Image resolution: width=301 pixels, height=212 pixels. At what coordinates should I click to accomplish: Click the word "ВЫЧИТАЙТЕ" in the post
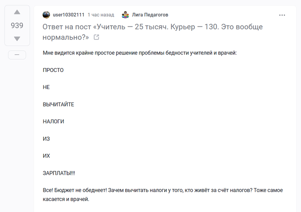pos(58,104)
